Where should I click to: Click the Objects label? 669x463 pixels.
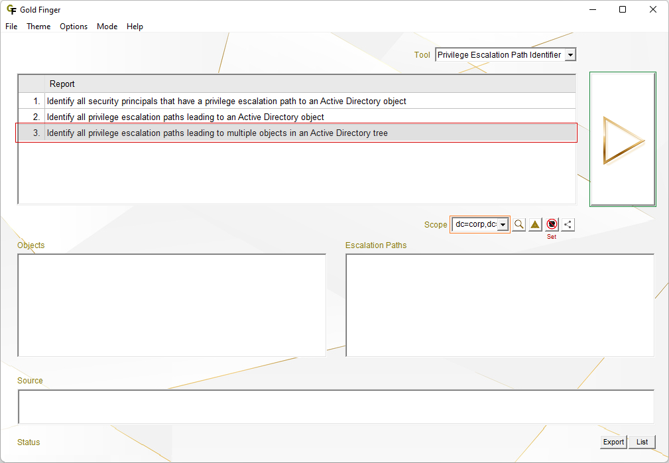tap(30, 245)
